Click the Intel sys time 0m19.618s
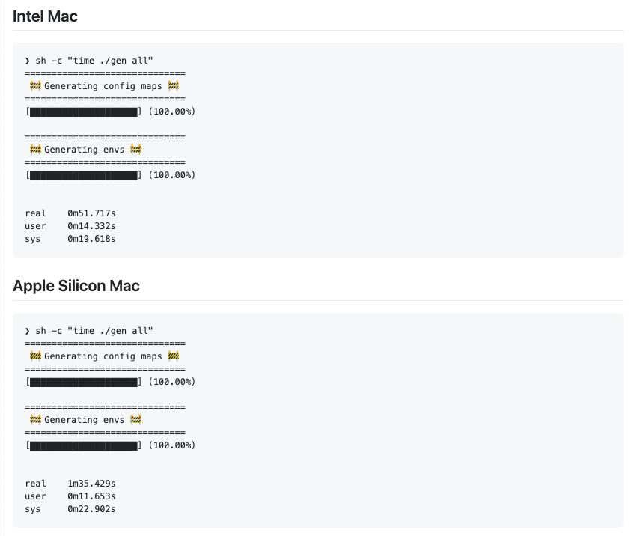Viewport: 634px width, 536px height. tap(91, 239)
